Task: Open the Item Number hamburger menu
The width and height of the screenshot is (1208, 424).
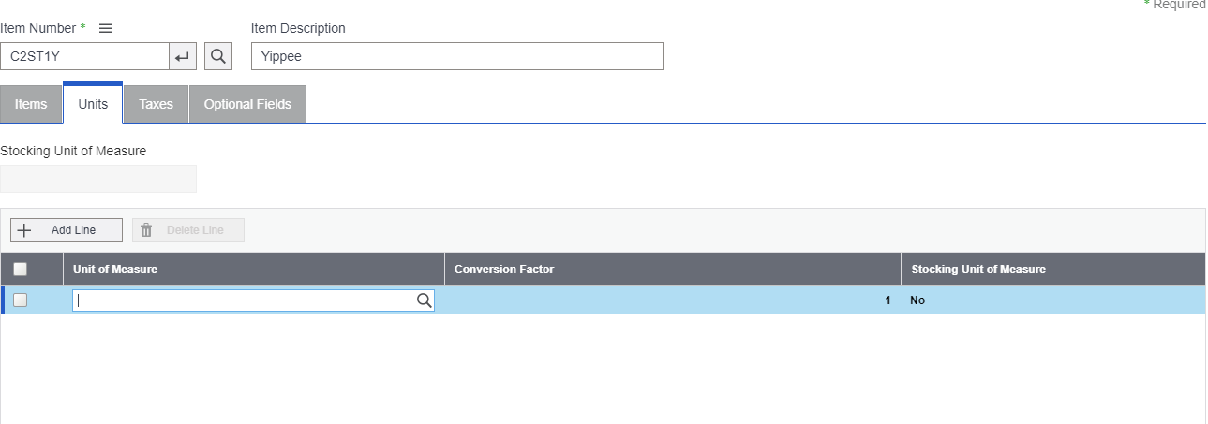Action: pos(106,29)
